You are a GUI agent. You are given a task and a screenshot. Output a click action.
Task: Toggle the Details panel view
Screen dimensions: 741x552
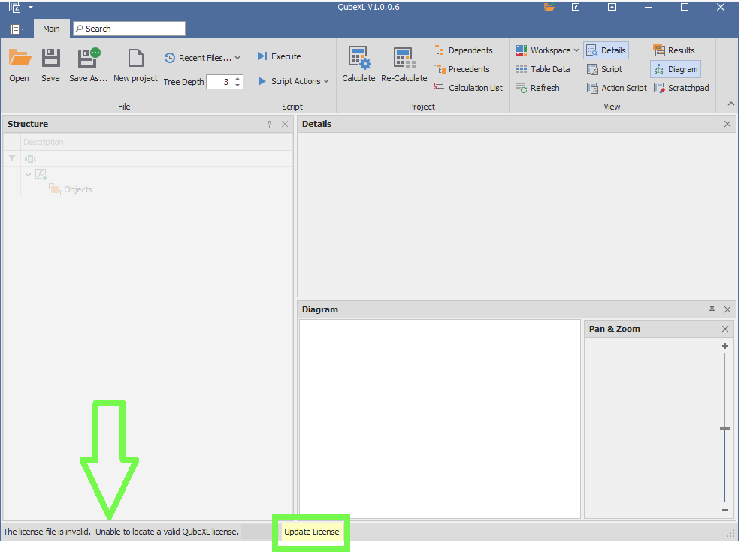click(x=606, y=50)
